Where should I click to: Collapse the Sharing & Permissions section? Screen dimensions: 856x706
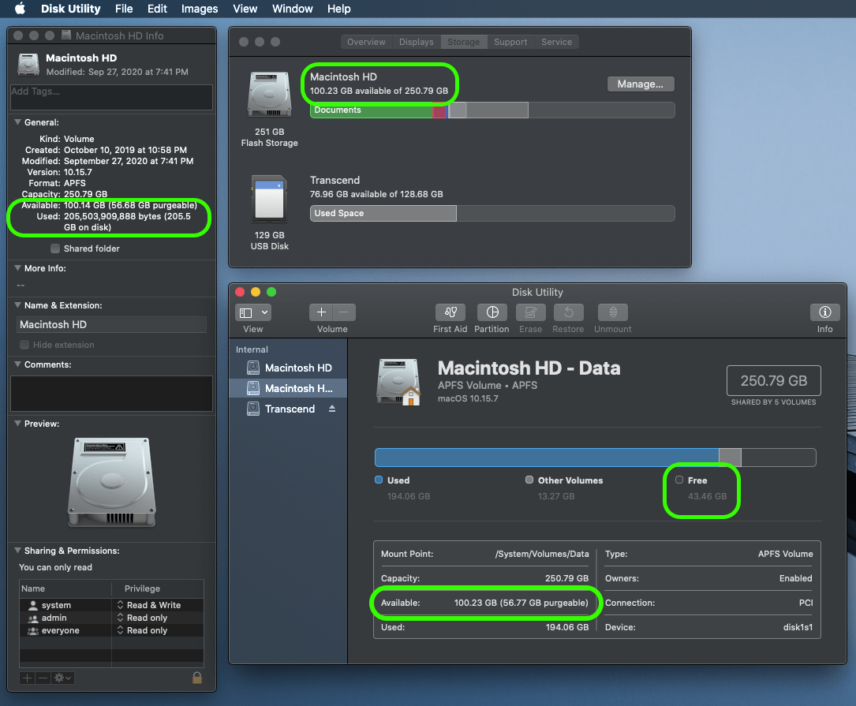tap(18, 551)
